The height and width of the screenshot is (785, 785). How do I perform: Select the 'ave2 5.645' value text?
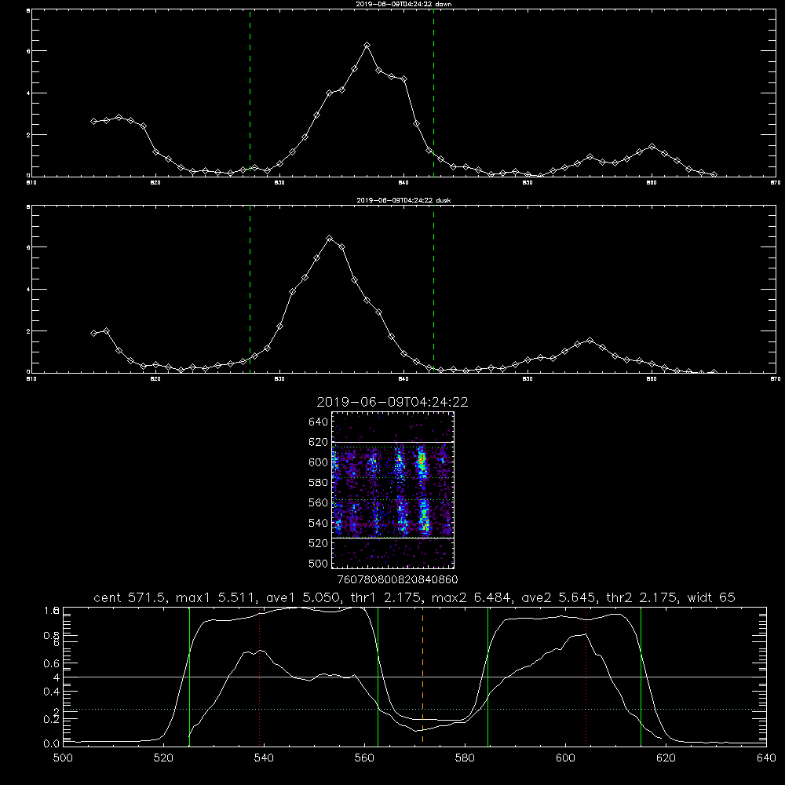click(x=559, y=597)
